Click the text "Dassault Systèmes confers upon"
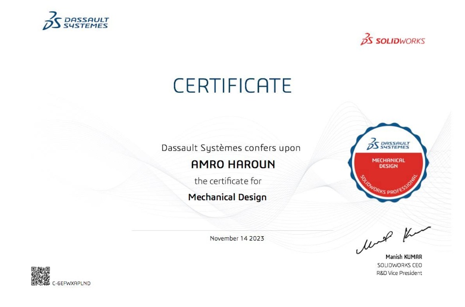This screenshot has height=307, width=465. click(231, 148)
